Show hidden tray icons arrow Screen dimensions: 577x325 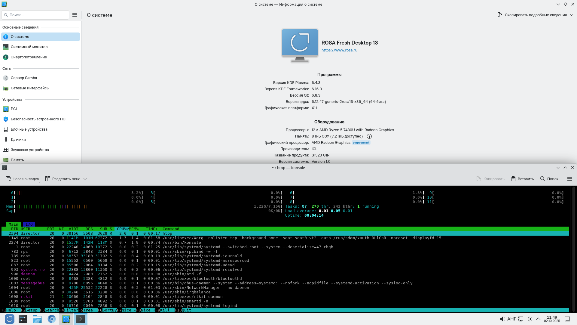point(538,319)
